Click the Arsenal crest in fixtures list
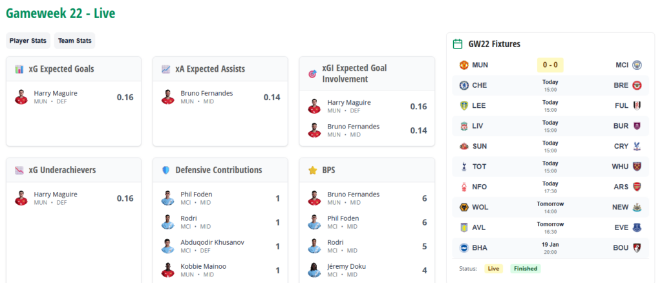Viewport: 662px width, 283px height. coord(637,187)
